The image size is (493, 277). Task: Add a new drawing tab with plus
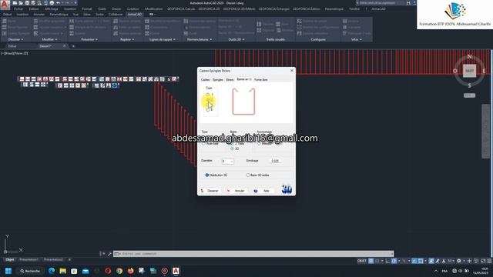[73, 46]
